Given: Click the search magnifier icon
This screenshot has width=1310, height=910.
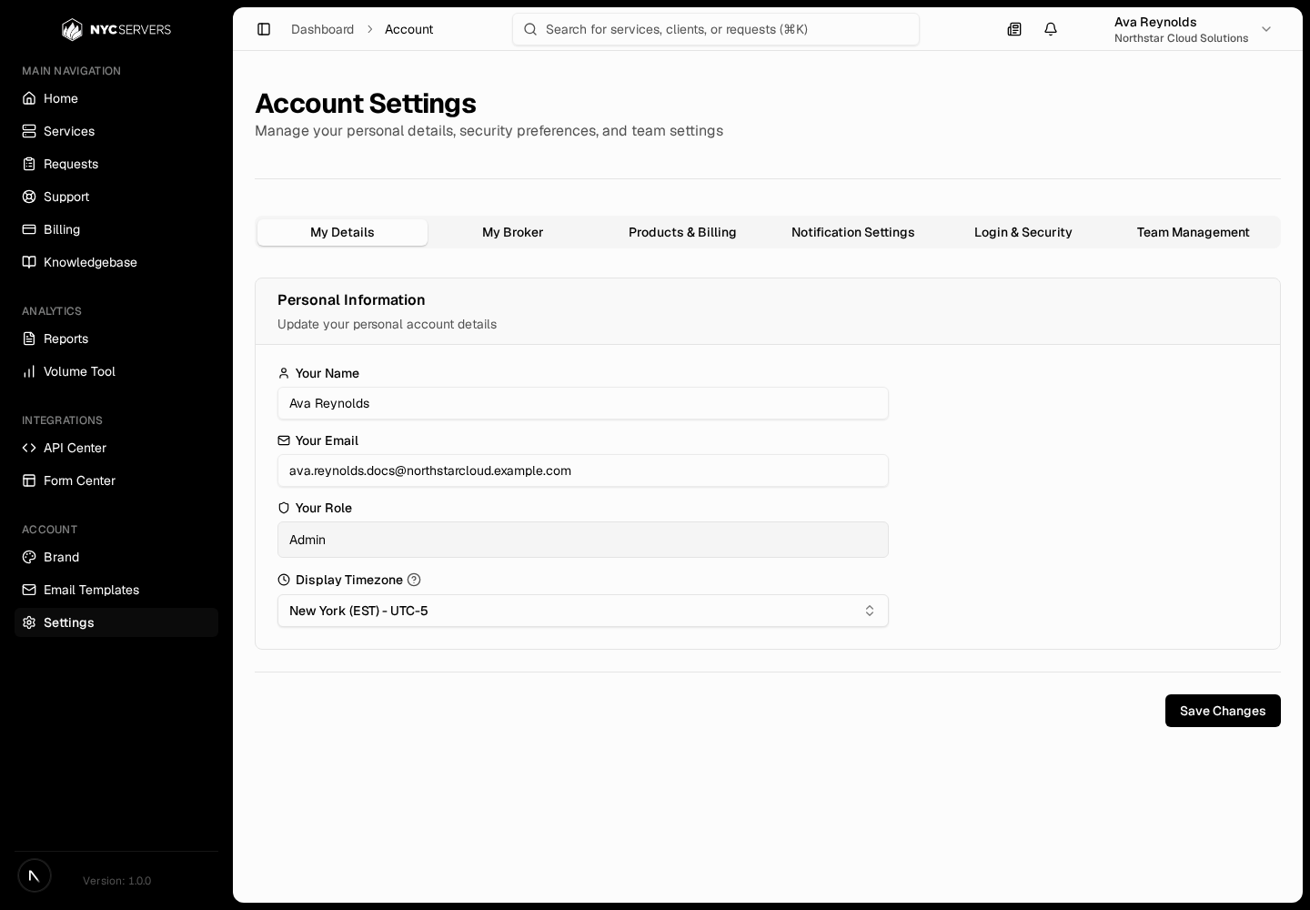Looking at the screenshot, I should tap(530, 29).
